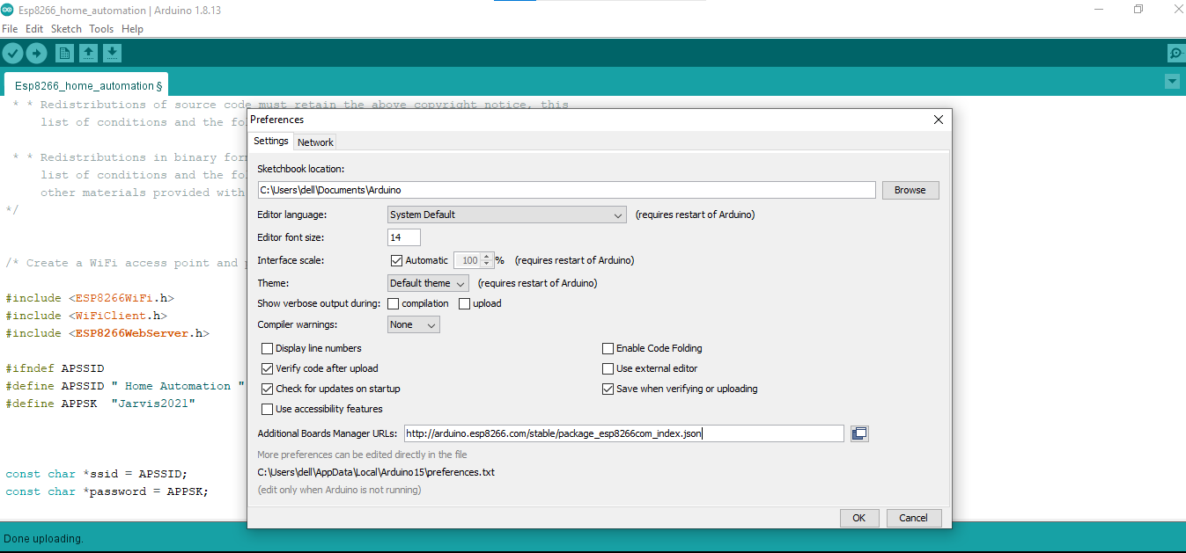Open the Sketch menu
Screen dimensions: 1186x553
[x=66, y=29]
